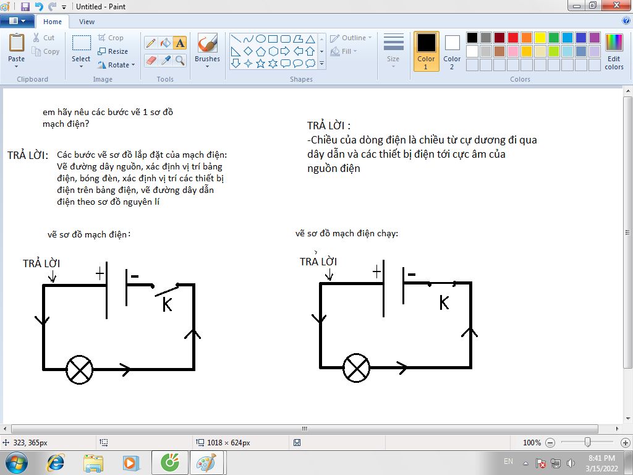Viewport: 633px width, 475px height.
Task: Click the Crop button
Action: pos(111,38)
